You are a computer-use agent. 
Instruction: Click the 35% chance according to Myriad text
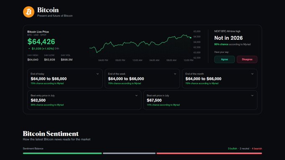tap(47, 105)
